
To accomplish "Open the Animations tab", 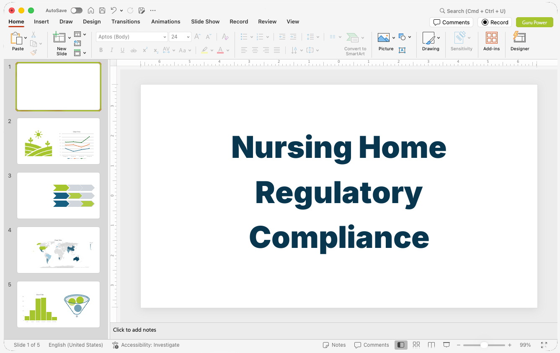I will (x=166, y=21).
